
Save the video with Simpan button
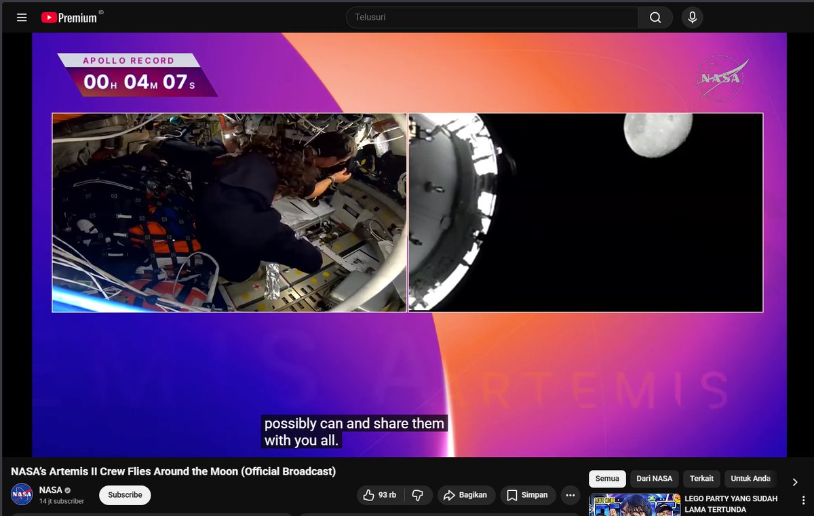528,495
